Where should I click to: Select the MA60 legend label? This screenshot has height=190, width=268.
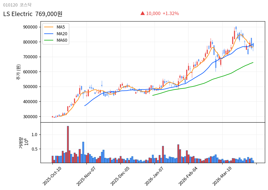pos(62,40)
